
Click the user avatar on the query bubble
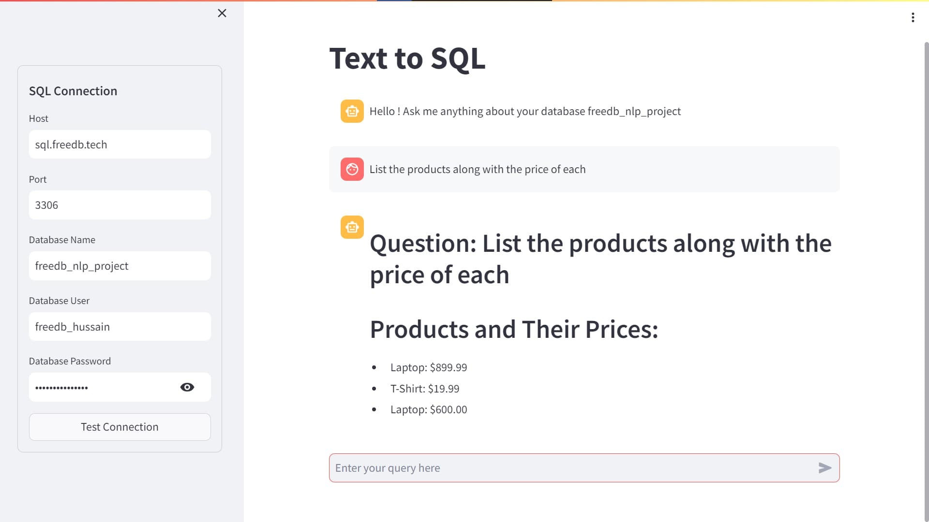[x=352, y=169]
